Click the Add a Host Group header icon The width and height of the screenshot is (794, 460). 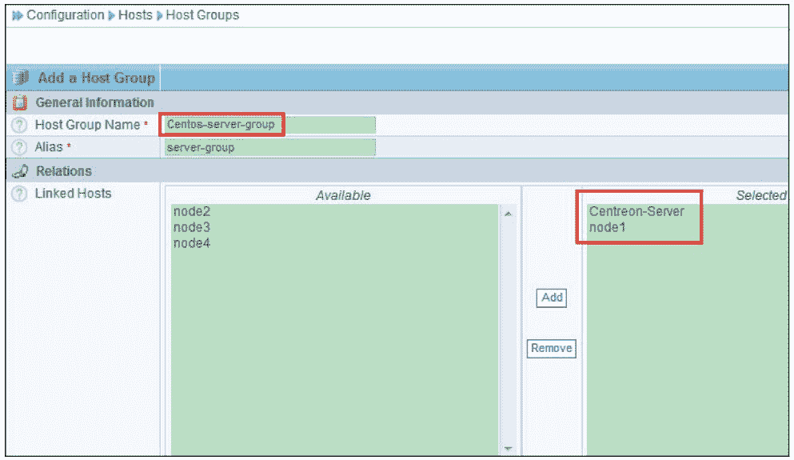(21, 78)
